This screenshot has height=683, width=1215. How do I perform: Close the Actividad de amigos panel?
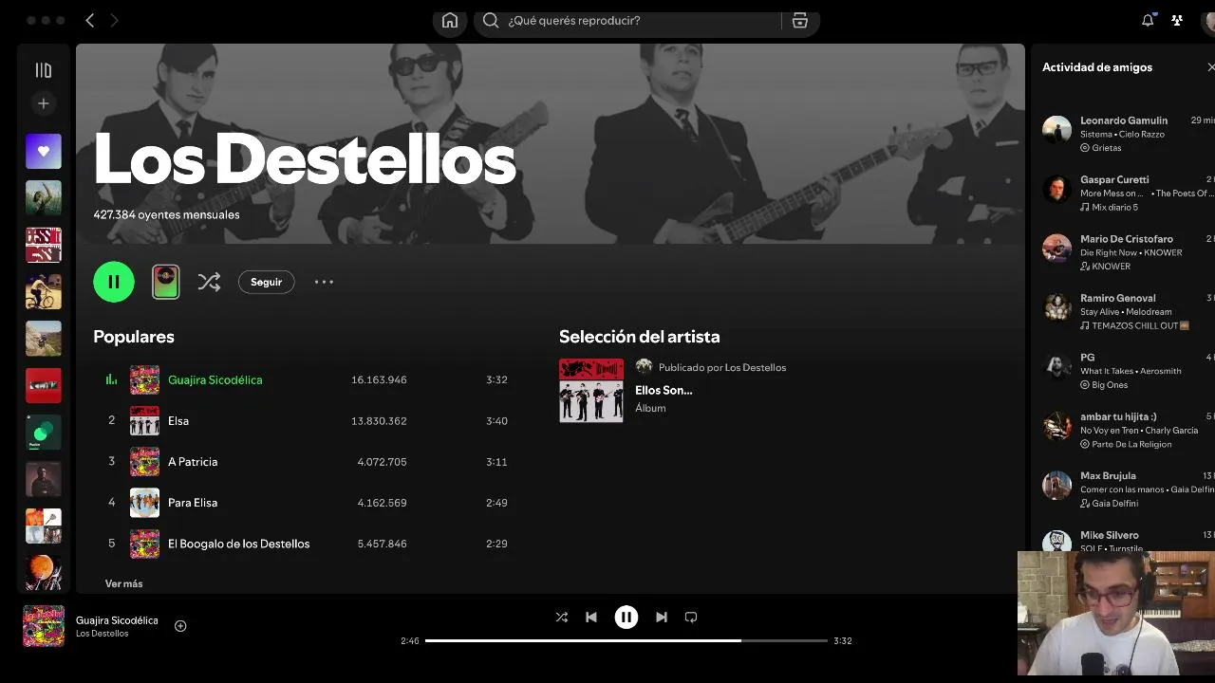tap(1210, 67)
